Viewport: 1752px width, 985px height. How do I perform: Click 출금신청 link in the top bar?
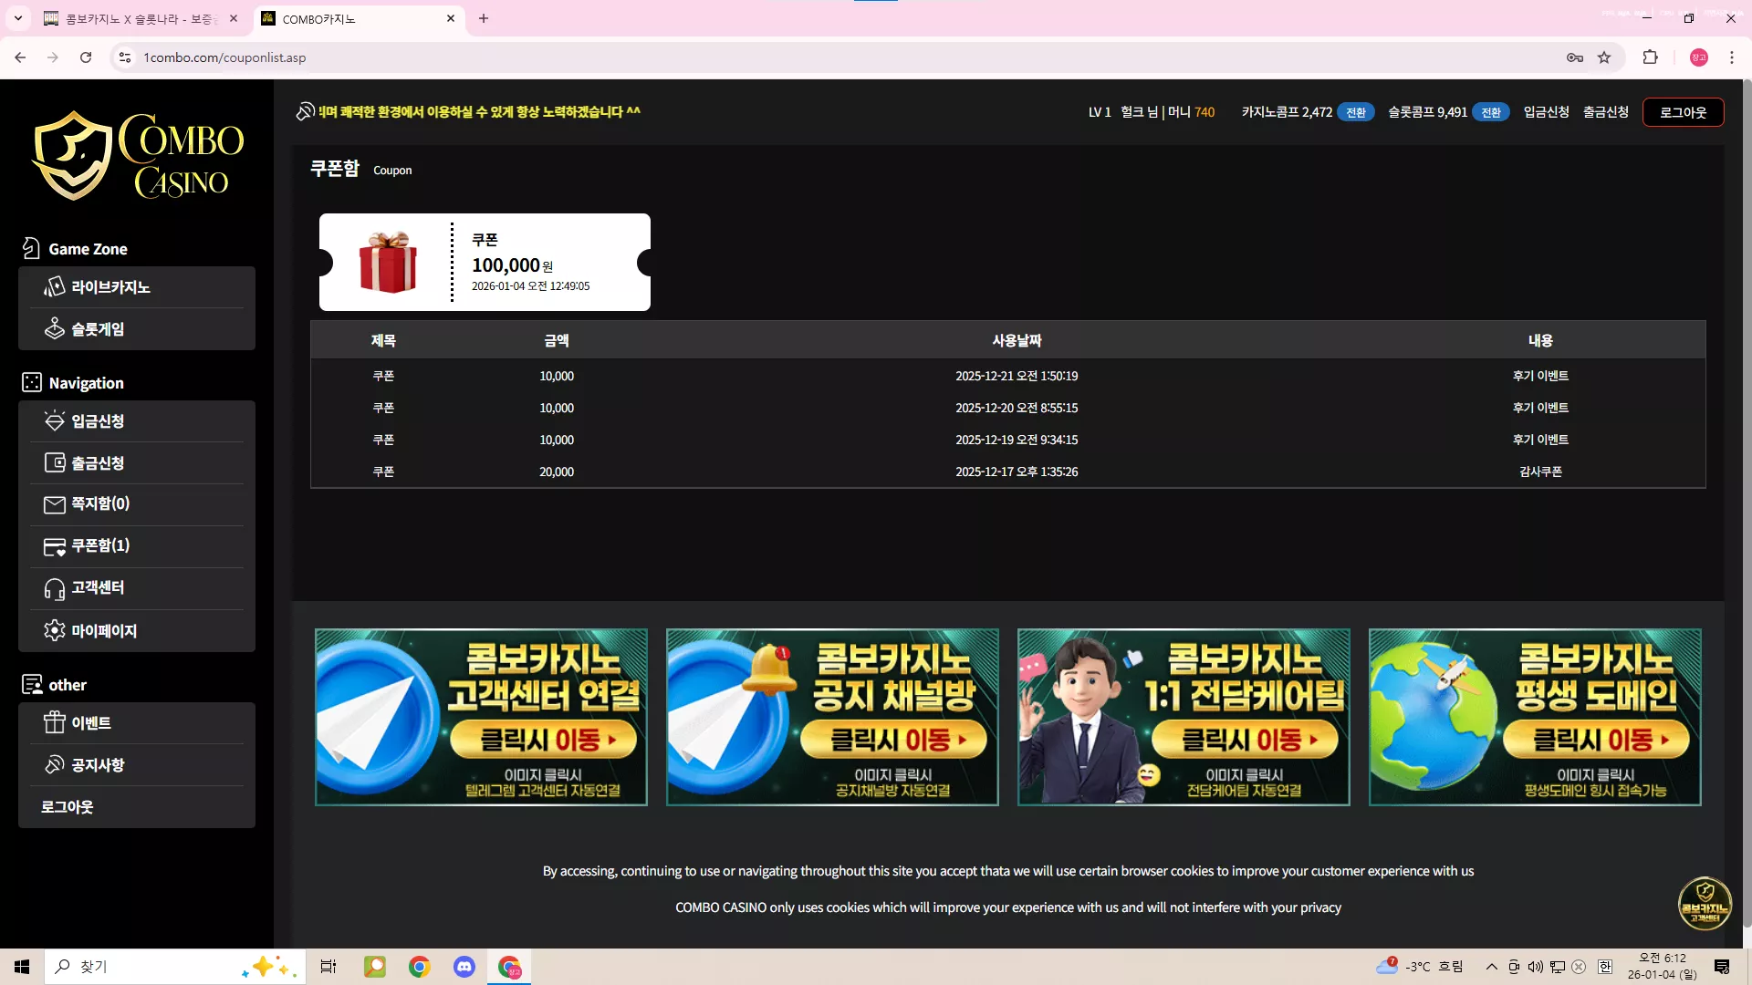(x=1606, y=112)
